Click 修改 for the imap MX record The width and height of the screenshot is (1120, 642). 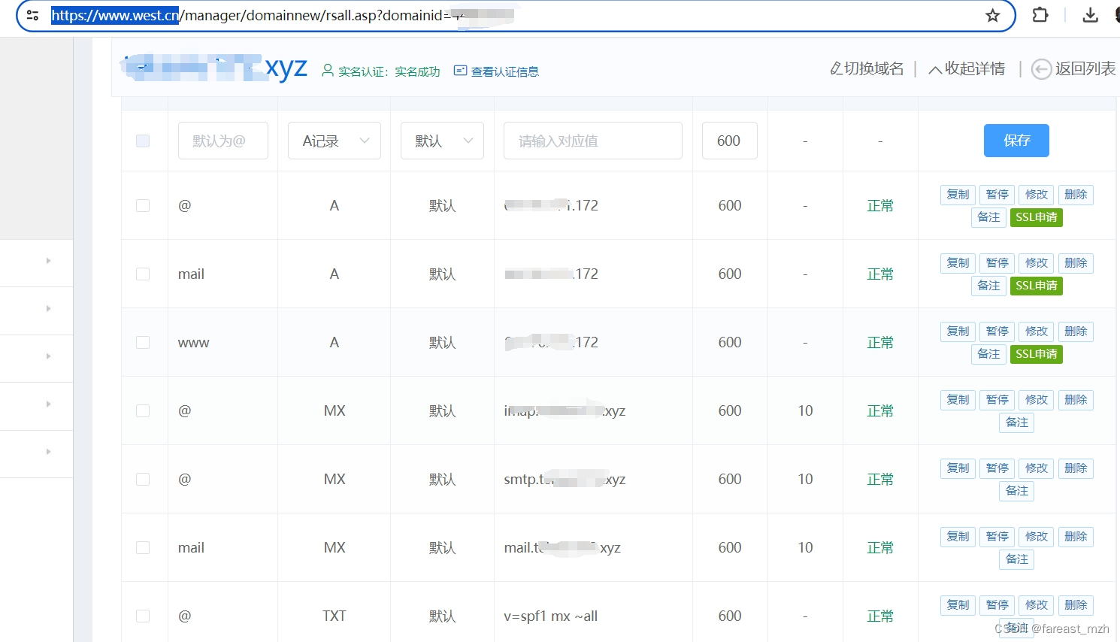[1037, 400]
